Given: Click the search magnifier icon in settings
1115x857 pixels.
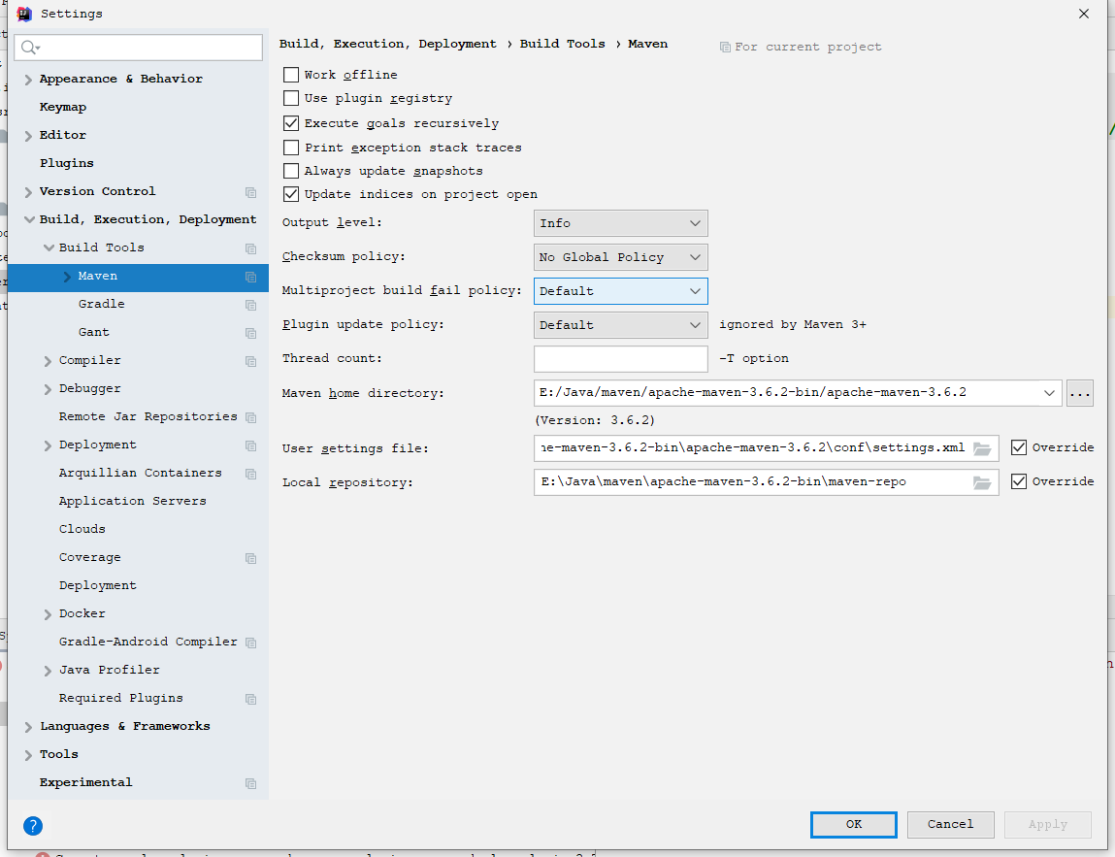Looking at the screenshot, I should [x=30, y=48].
